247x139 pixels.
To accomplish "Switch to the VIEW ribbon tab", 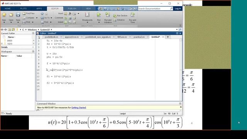I will [x=88, y=8].
